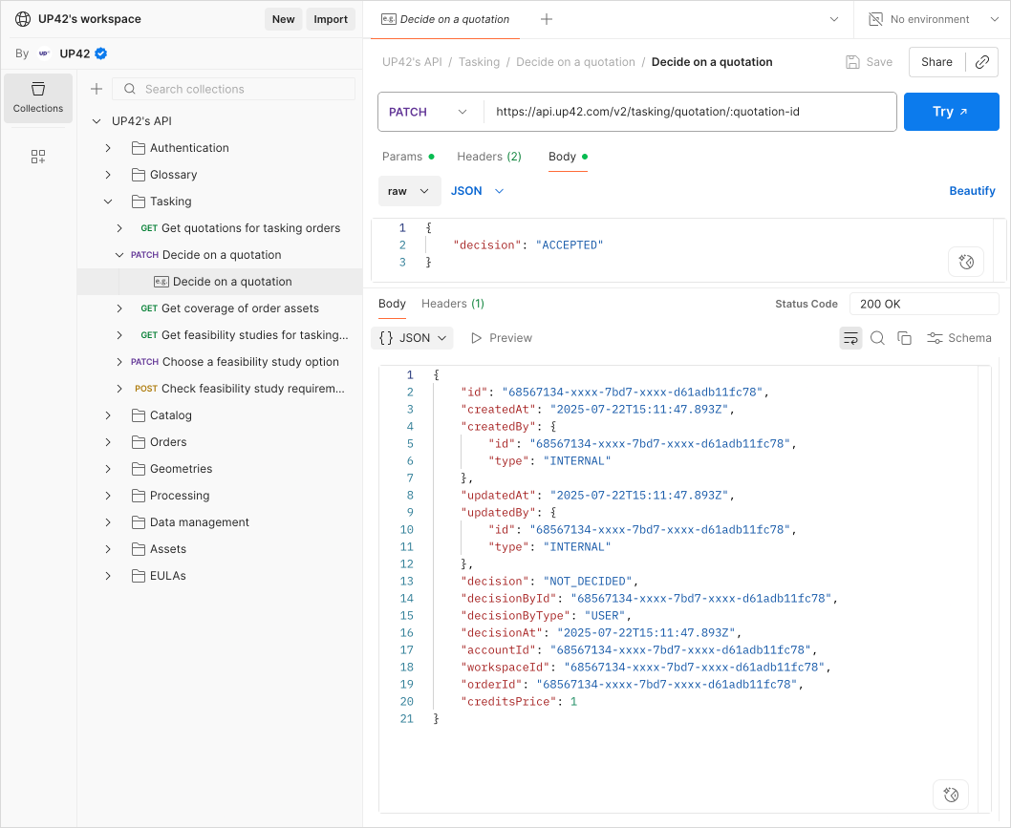This screenshot has width=1011, height=828.
Task: Click the Tasking breadcrumb link
Action: tap(479, 62)
